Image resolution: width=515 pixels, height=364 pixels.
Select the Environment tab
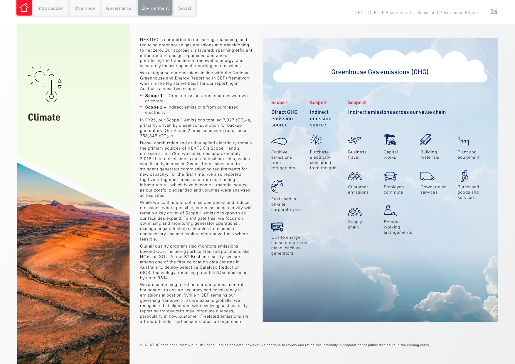(155, 8)
